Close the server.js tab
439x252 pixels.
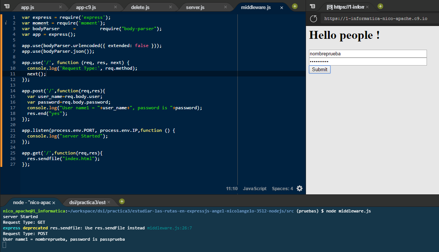[x=225, y=7]
